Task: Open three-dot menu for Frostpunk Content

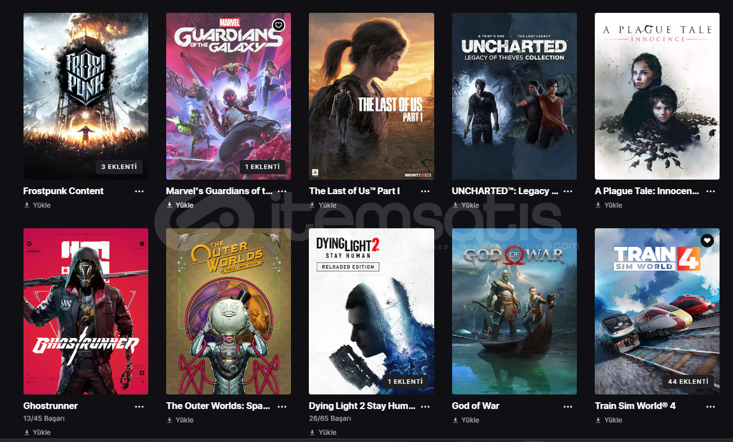Action: [x=139, y=191]
